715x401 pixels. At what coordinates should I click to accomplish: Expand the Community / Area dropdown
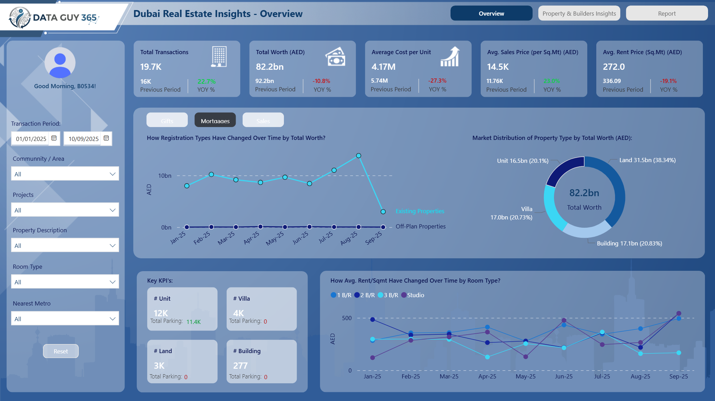coord(65,174)
